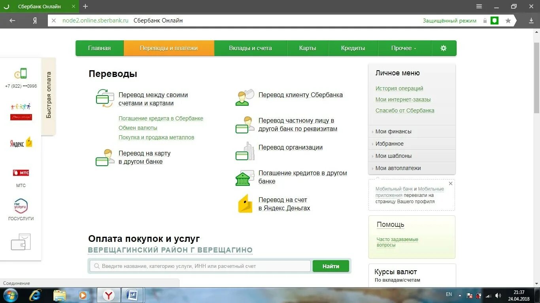Show hidden tray icons arrow
Viewport: 540px width, 303px height.
coord(460,295)
